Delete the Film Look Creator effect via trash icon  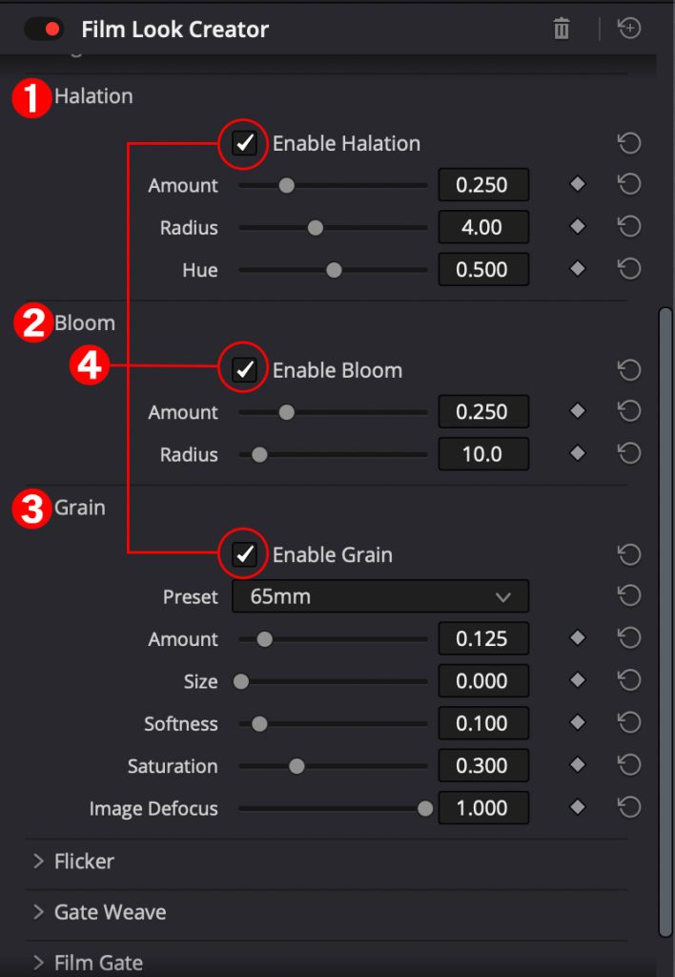[x=561, y=29]
